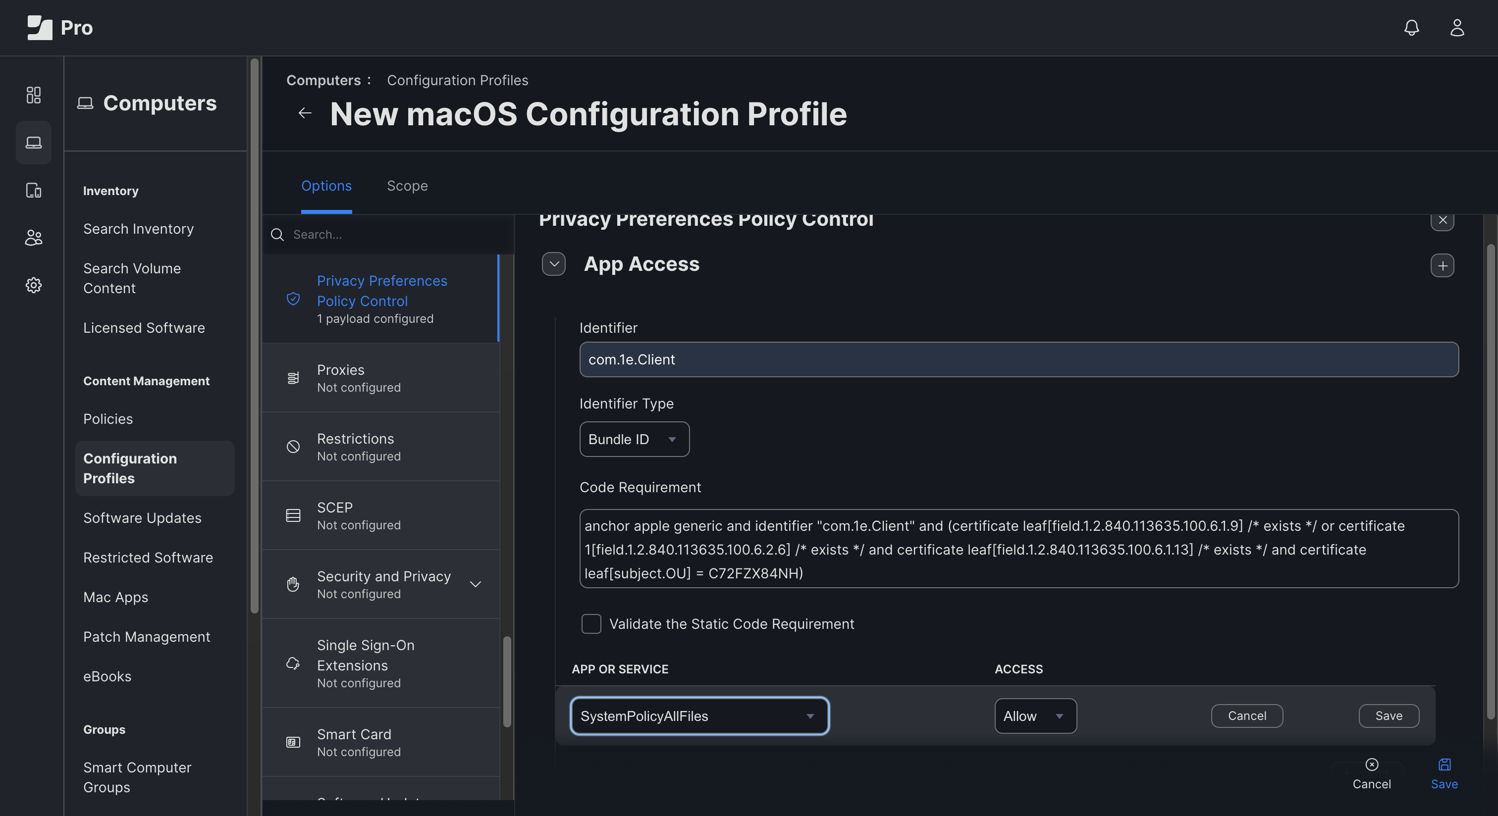Click the dashboard icon in left rail

coord(34,95)
